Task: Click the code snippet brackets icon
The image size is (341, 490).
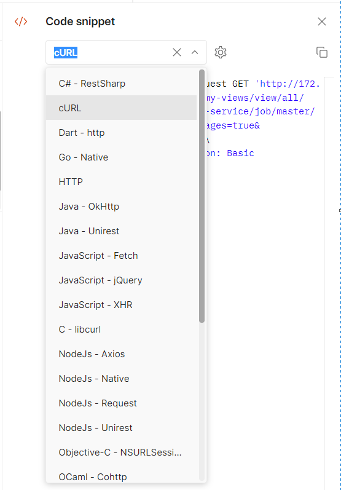Action: 21,22
